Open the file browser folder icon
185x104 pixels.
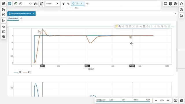tap(4, 10)
